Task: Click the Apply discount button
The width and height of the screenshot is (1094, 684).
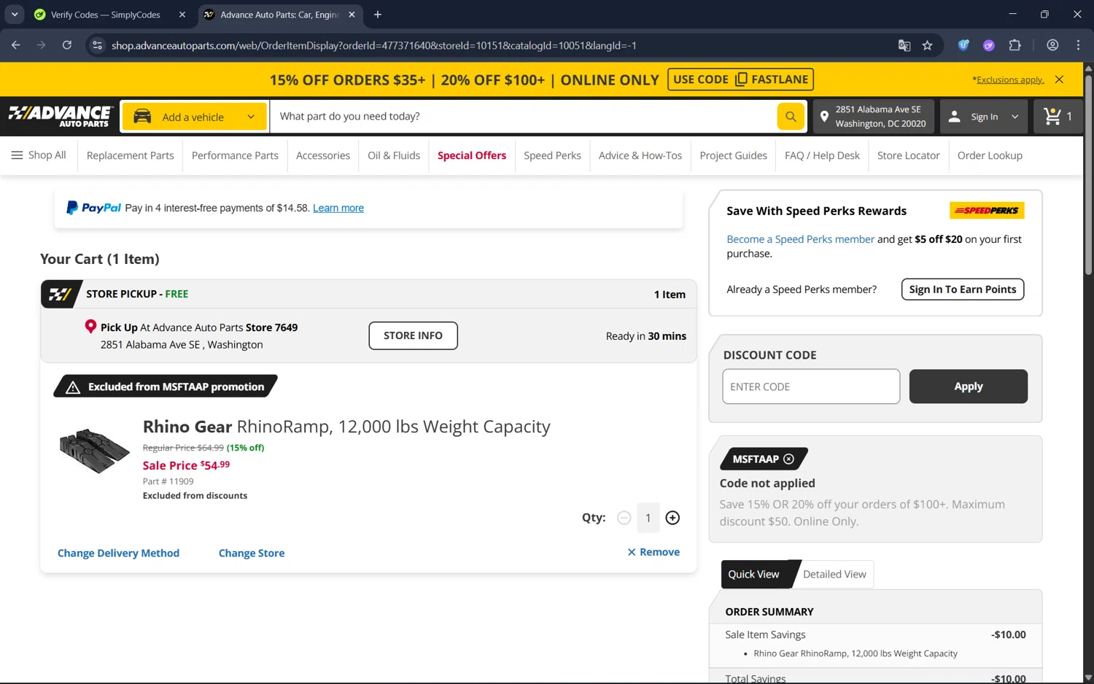Action: click(x=968, y=386)
